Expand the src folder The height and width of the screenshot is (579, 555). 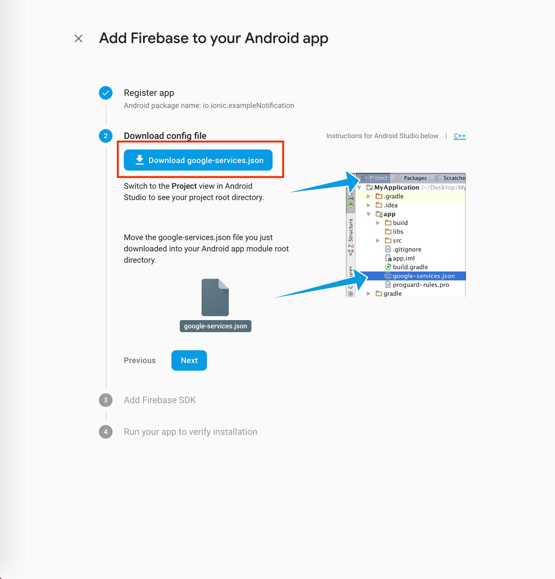(x=378, y=240)
